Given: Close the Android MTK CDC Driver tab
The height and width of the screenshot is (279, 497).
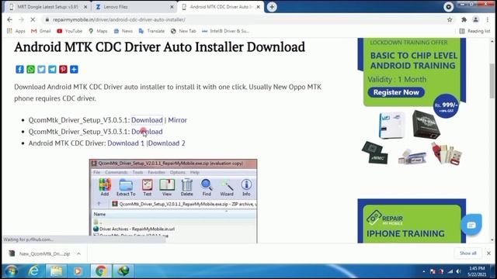Looking at the screenshot, I should [259, 7].
